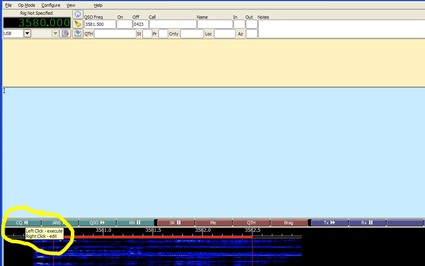The width and height of the screenshot is (425, 266).
Task: Click the 3582.5 mark on waterfall scale
Action: click(252, 230)
